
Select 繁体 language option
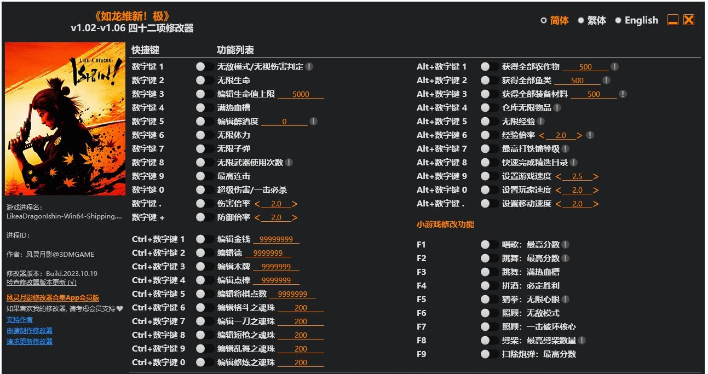(592, 20)
